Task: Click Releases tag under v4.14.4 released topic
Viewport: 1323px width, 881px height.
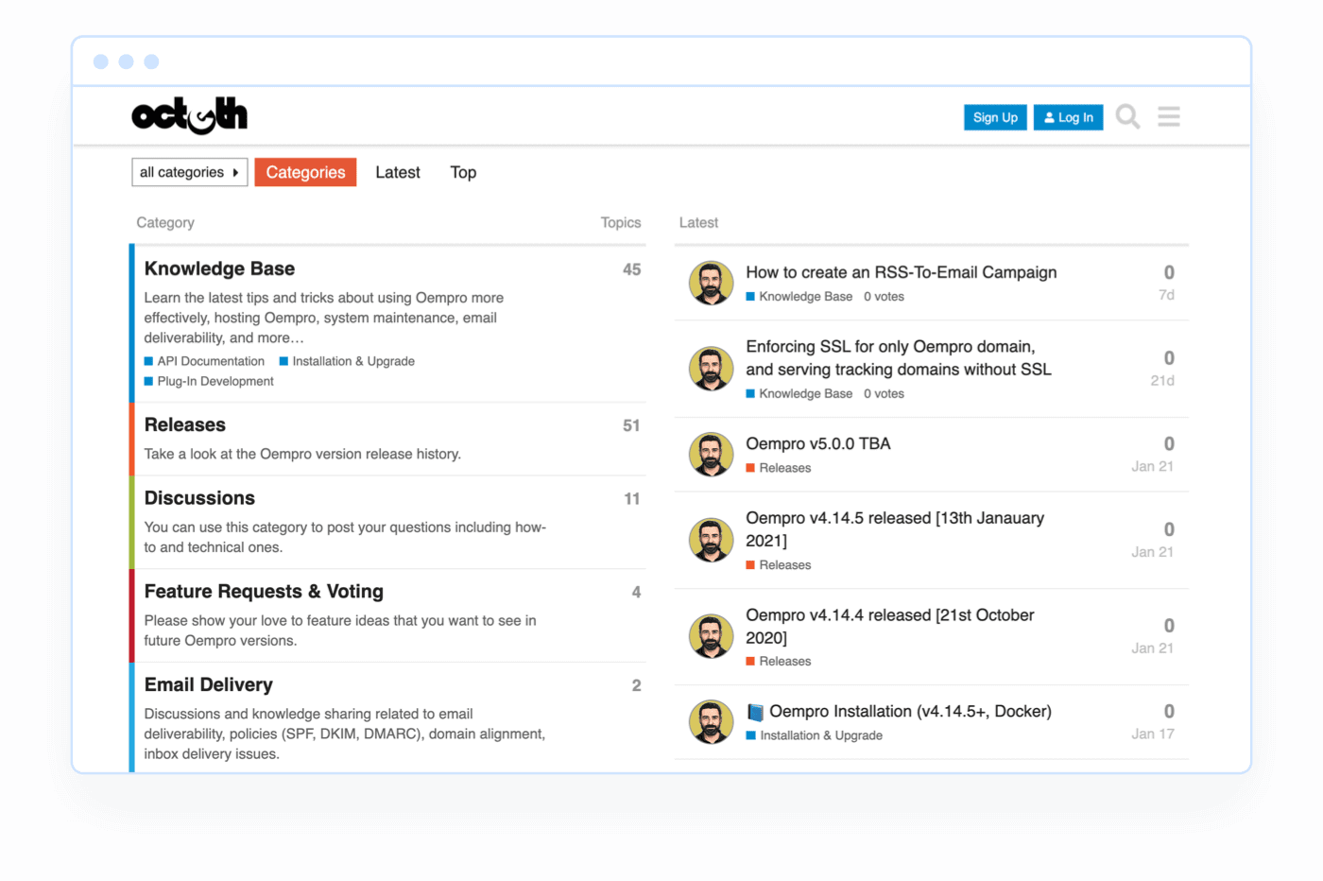Action: tap(779, 662)
